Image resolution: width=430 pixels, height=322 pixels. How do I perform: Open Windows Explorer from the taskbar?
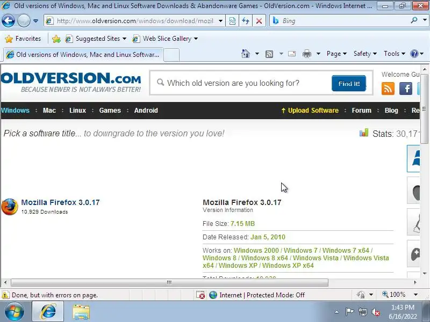[x=81, y=312]
